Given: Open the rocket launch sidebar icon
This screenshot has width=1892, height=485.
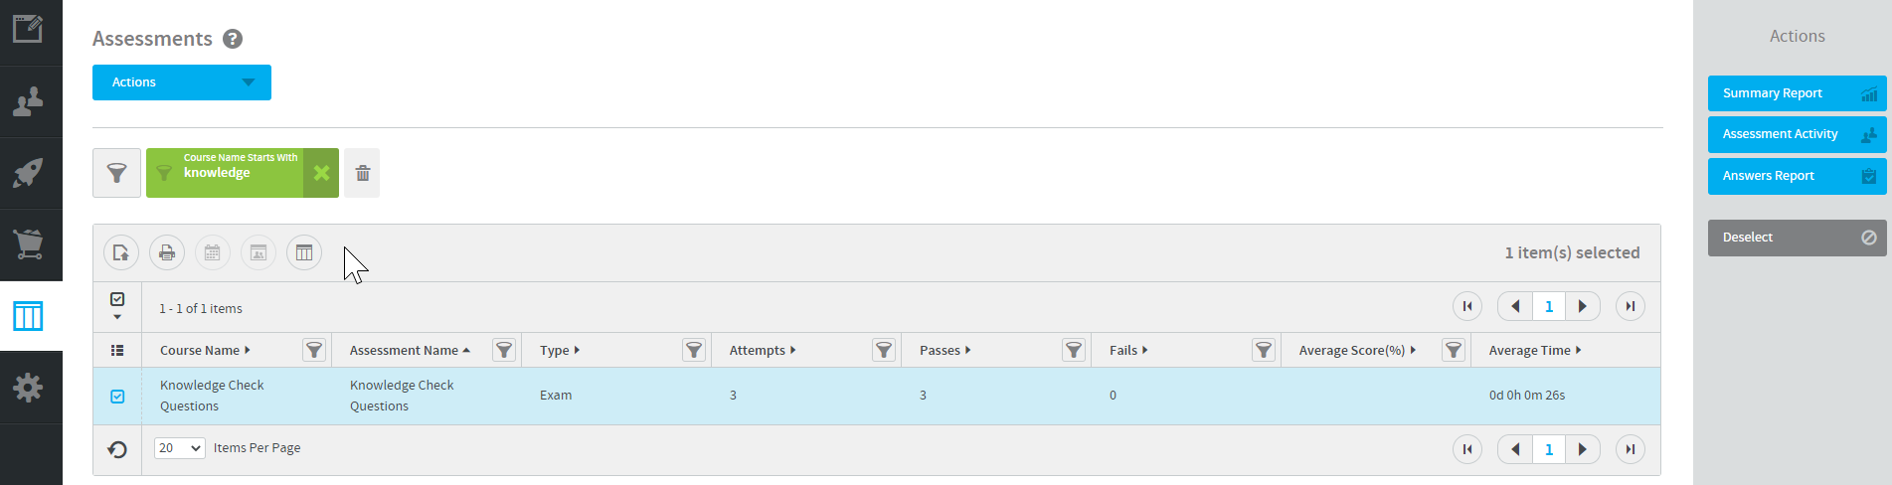Looking at the screenshot, I should (29, 173).
